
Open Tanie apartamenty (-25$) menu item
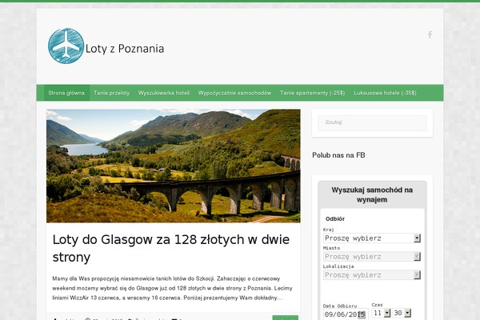(x=312, y=93)
